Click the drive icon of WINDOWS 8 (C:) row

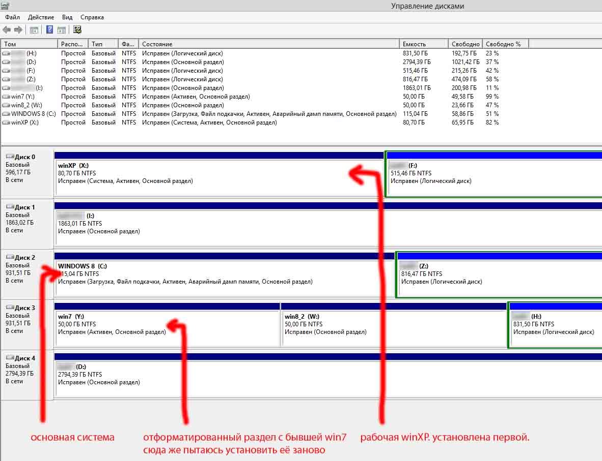pyautogui.click(x=6, y=114)
